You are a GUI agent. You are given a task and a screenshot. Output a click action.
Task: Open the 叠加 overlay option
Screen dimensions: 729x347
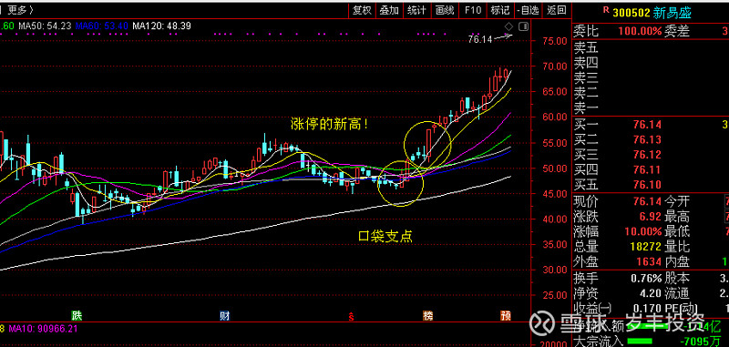(x=389, y=10)
